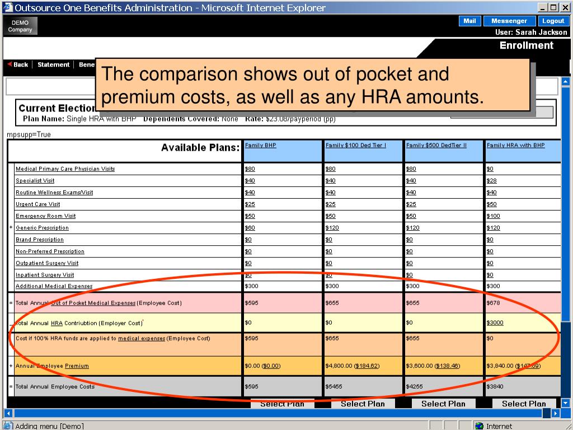Click Internet Explorer title bar icon
This screenshot has height=430, width=573.
(x=8, y=7)
